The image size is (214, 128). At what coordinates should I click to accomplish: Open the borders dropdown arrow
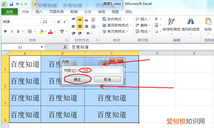click(x=34, y=31)
